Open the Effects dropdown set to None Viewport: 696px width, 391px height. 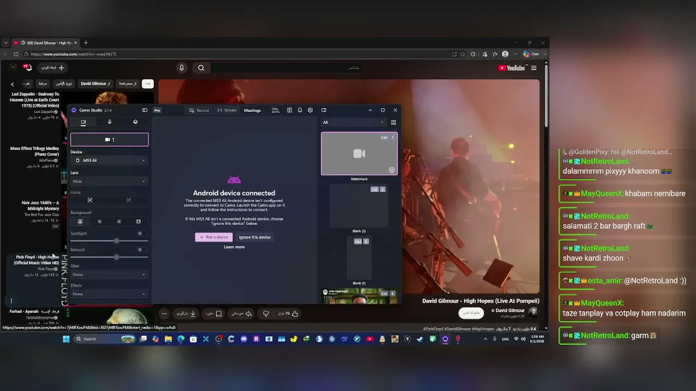coord(109,294)
